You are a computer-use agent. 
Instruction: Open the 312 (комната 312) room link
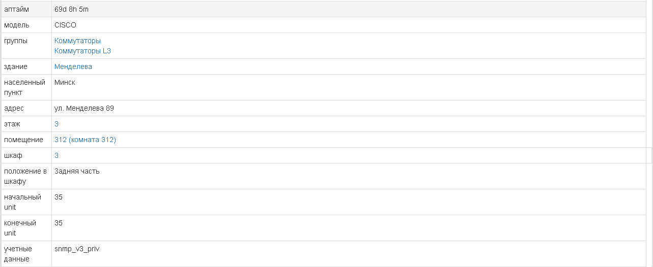click(85, 140)
